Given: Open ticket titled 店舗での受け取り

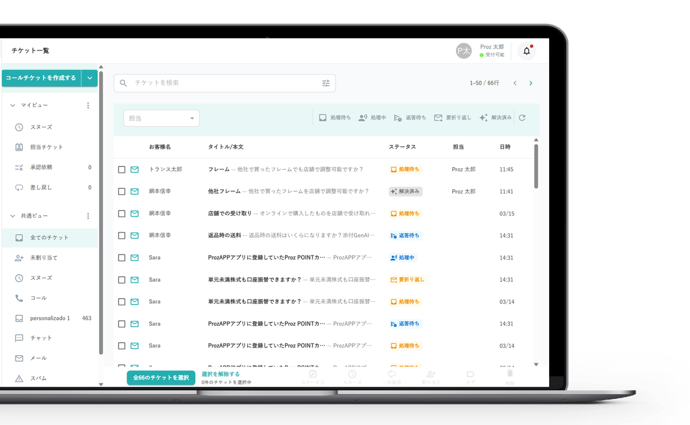Looking at the screenshot, I should point(230,213).
